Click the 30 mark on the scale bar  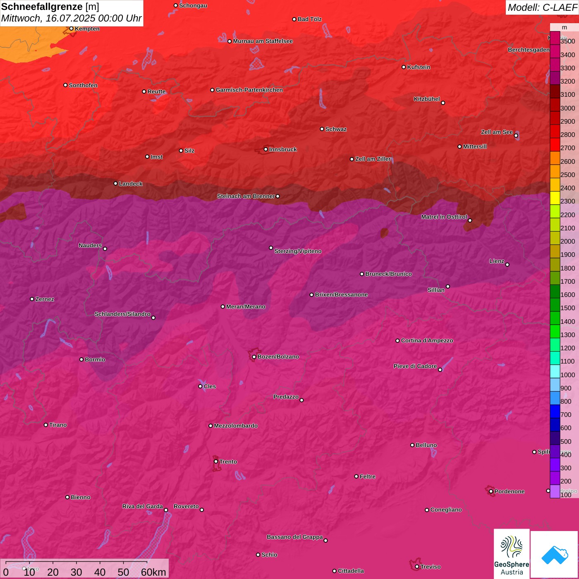76,572
